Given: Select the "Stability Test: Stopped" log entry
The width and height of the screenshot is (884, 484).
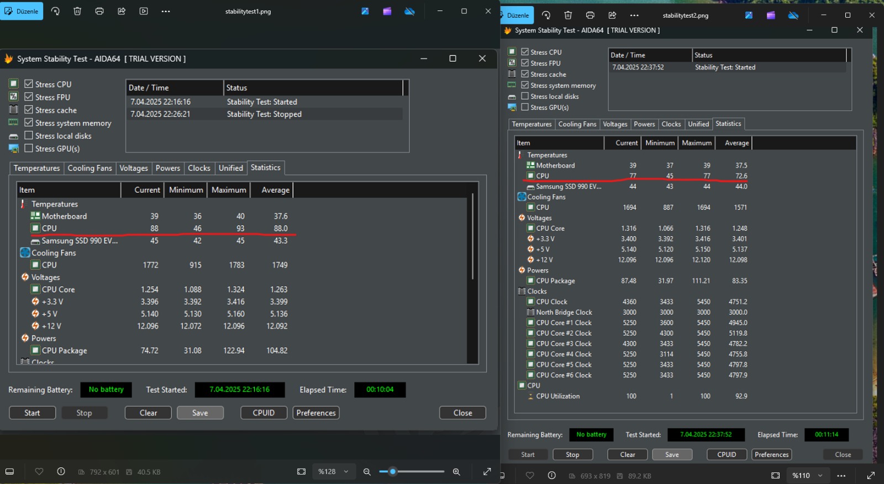Looking at the screenshot, I should pos(264,114).
